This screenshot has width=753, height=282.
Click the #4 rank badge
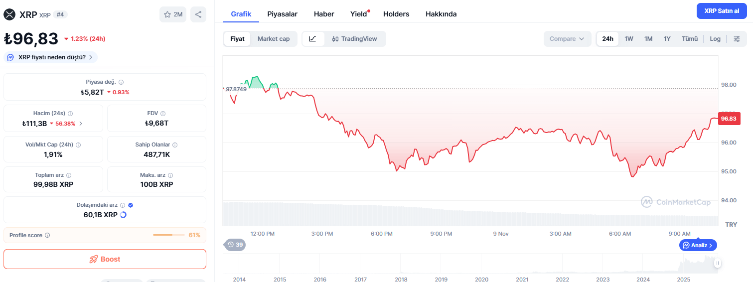[60, 14]
